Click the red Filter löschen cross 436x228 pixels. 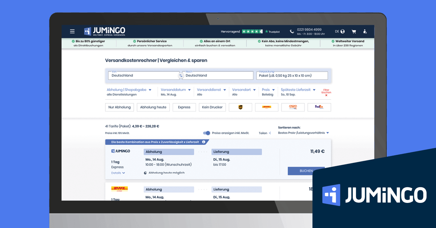click(326, 95)
